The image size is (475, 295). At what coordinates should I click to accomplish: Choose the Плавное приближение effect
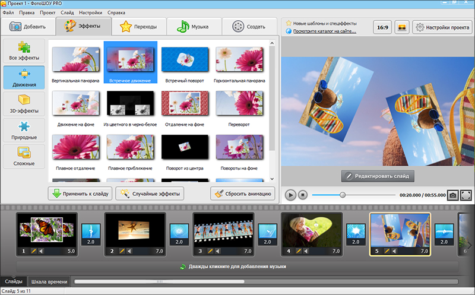click(130, 147)
